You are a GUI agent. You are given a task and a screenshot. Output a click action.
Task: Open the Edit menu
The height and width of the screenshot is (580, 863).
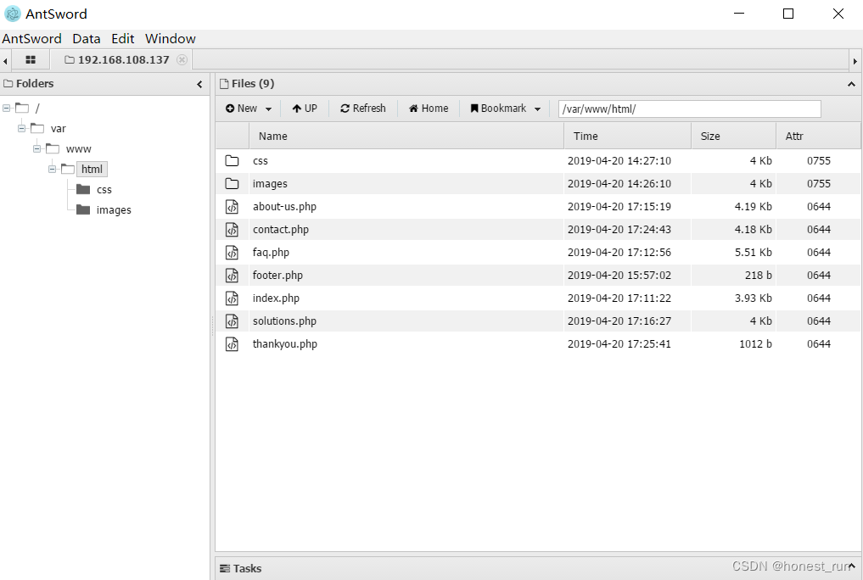click(123, 38)
